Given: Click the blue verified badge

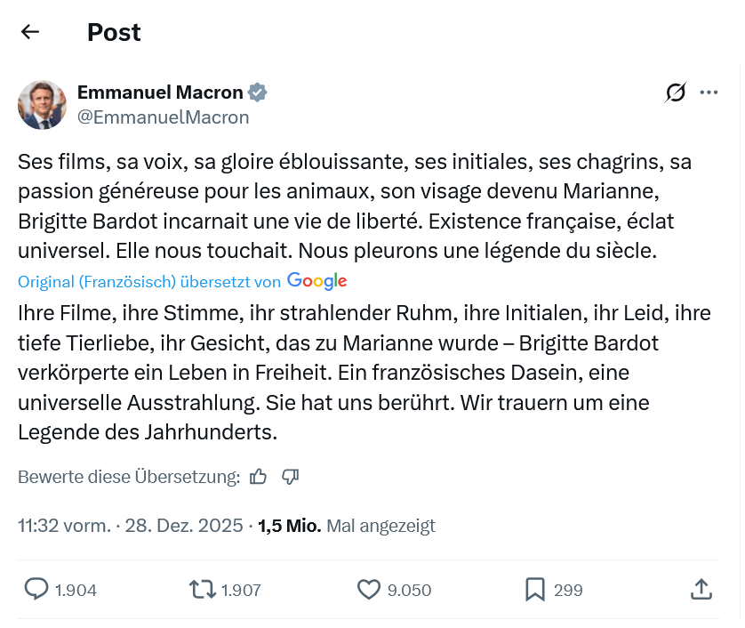Looking at the screenshot, I should pos(258,93).
